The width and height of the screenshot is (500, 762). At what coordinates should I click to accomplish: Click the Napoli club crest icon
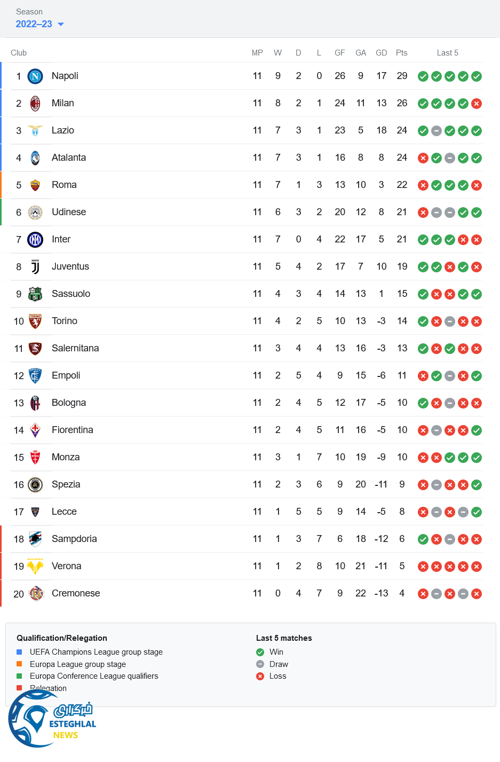[35, 76]
